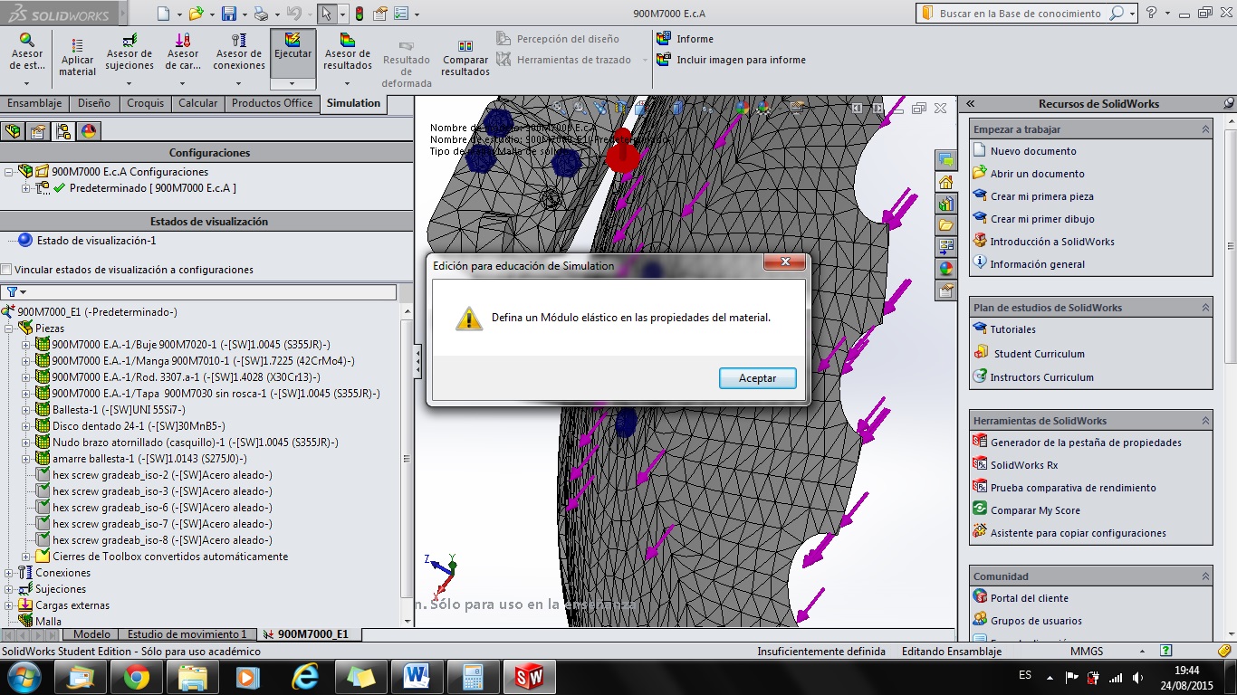Screen dimensions: 1237x695
Task: Switch to the Calcular tab
Action: click(x=197, y=103)
